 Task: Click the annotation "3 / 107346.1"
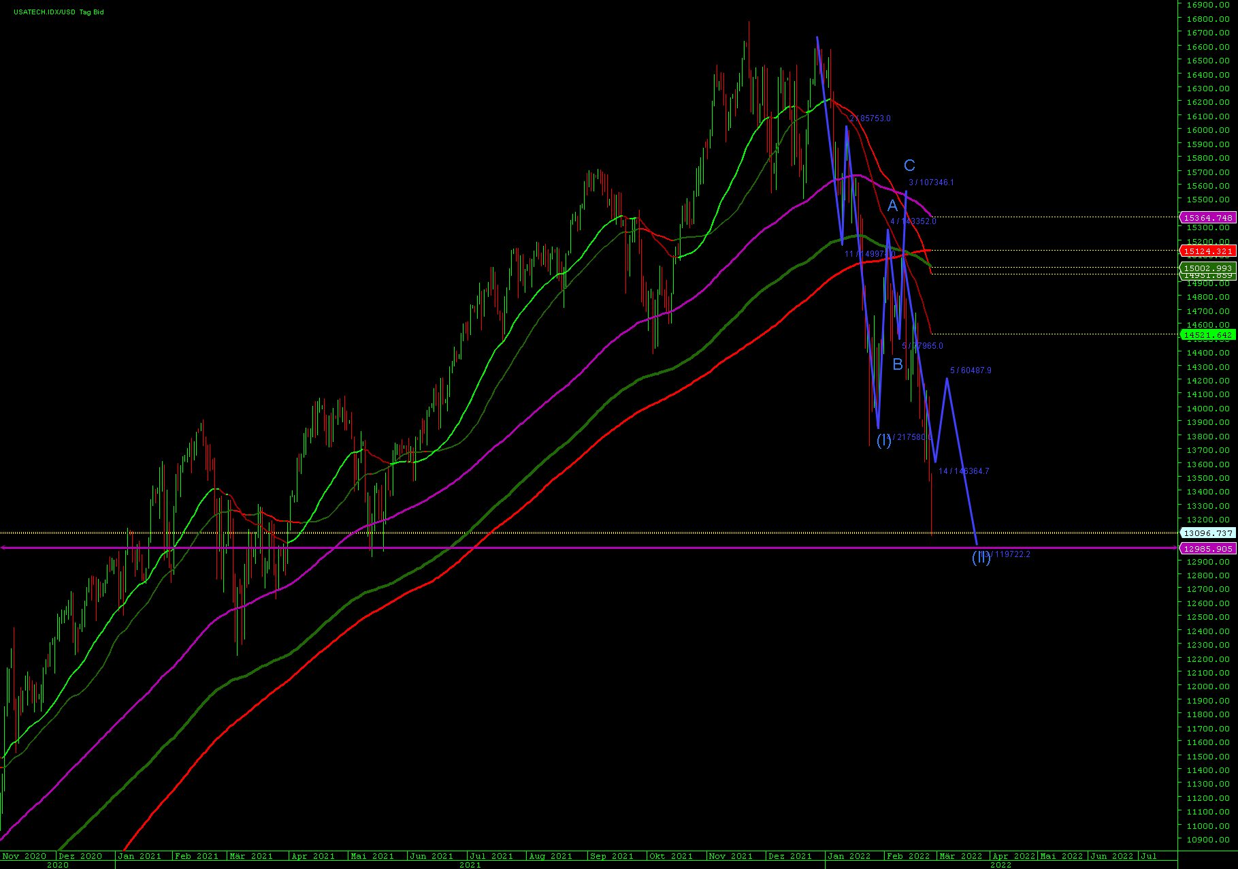tap(931, 183)
